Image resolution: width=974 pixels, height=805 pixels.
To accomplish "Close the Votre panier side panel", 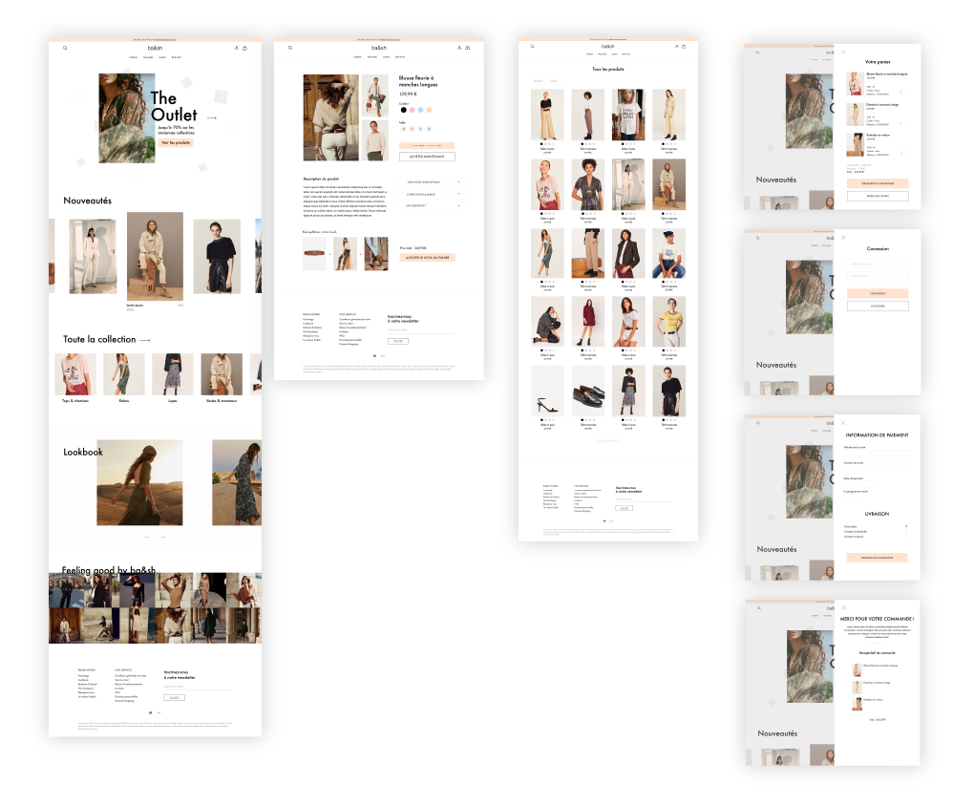I will 843,52.
